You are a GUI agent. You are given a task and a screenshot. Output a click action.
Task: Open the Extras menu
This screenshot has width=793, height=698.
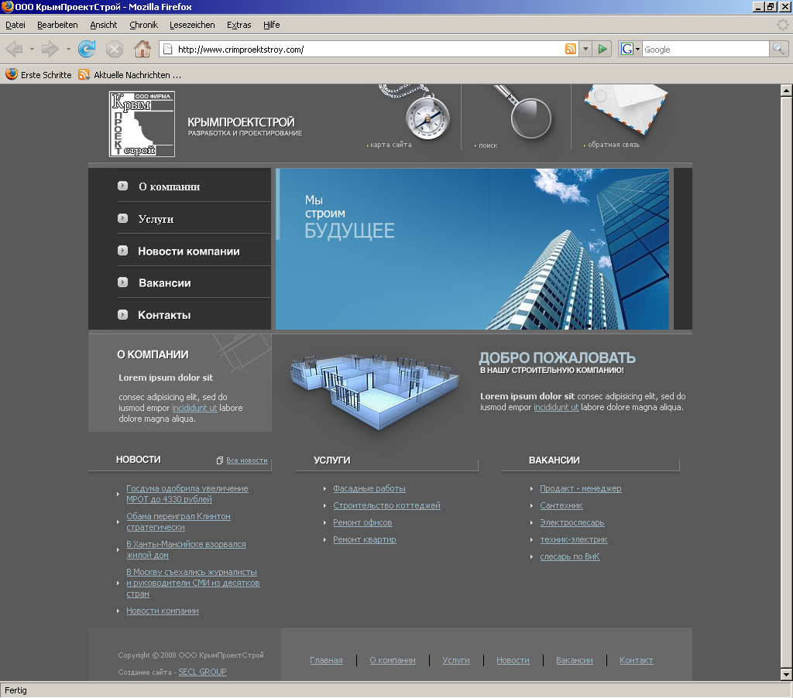tap(239, 25)
